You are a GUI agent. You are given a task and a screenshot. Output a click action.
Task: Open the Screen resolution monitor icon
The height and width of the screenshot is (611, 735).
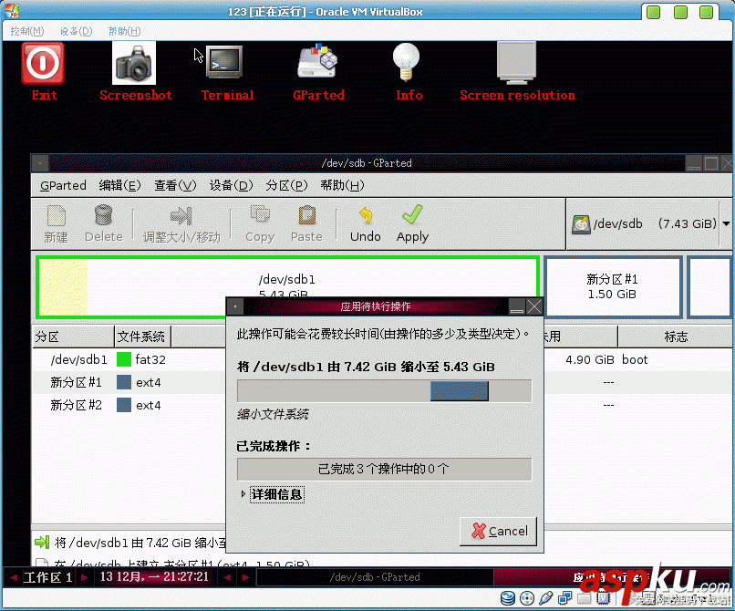click(516, 62)
